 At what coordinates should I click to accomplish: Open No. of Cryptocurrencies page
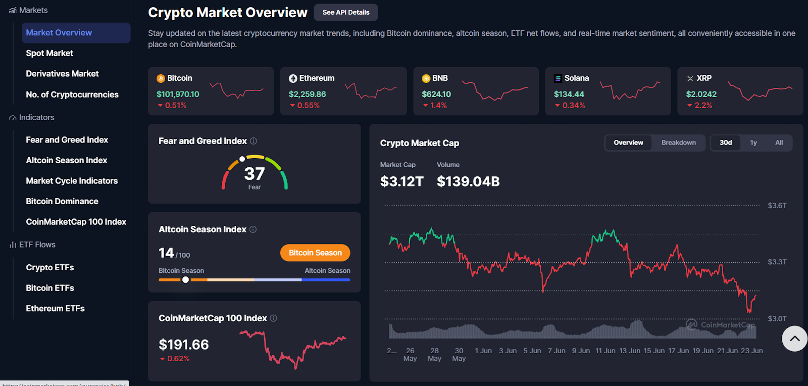[x=72, y=94]
